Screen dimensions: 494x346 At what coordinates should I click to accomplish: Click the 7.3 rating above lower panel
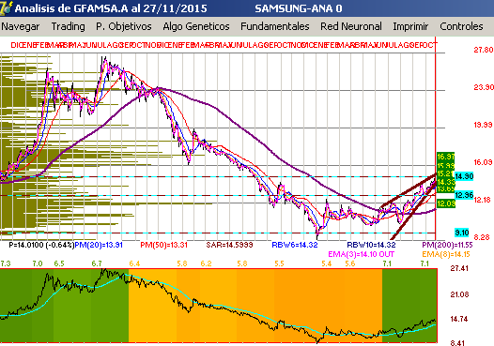6,263
